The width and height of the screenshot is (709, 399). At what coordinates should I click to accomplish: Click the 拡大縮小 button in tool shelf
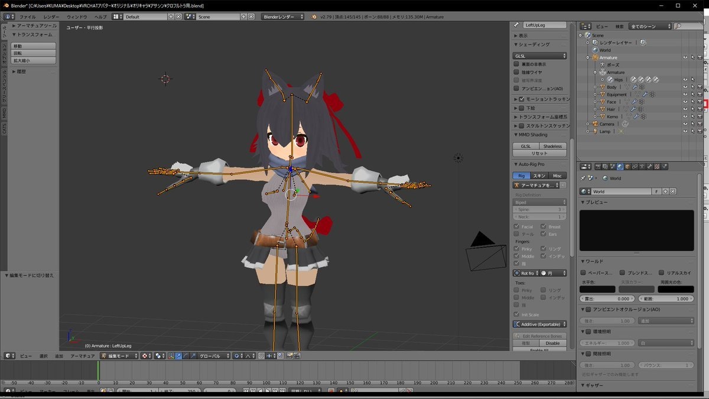(x=33, y=60)
